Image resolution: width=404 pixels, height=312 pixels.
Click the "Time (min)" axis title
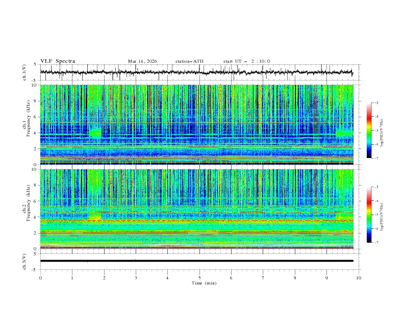204,283
